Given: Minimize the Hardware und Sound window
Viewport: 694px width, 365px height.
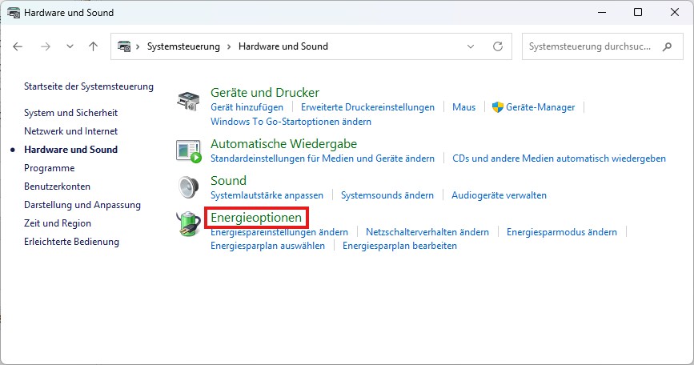Looking at the screenshot, I should pyautogui.click(x=602, y=12).
